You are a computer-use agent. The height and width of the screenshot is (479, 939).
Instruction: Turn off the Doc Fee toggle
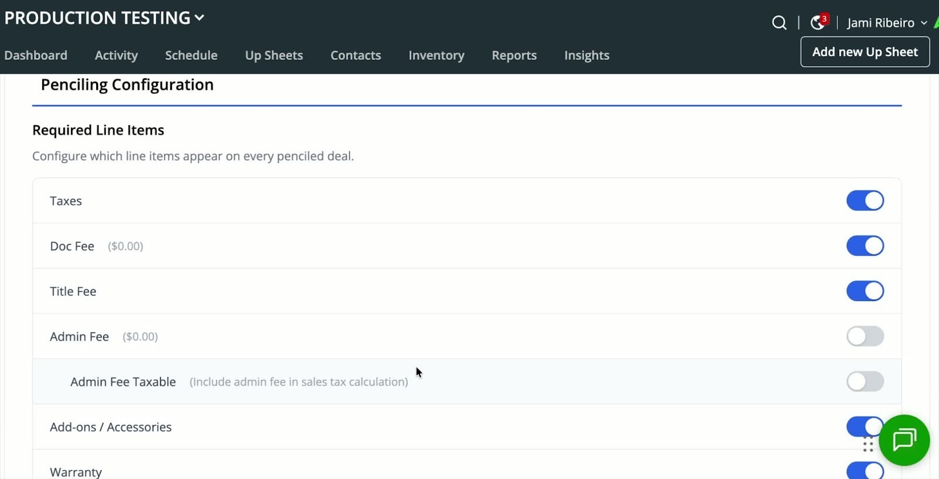point(864,246)
